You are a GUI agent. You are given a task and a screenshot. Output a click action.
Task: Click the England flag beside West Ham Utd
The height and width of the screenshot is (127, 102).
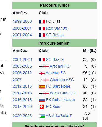pyautogui.click(x=46, y=93)
